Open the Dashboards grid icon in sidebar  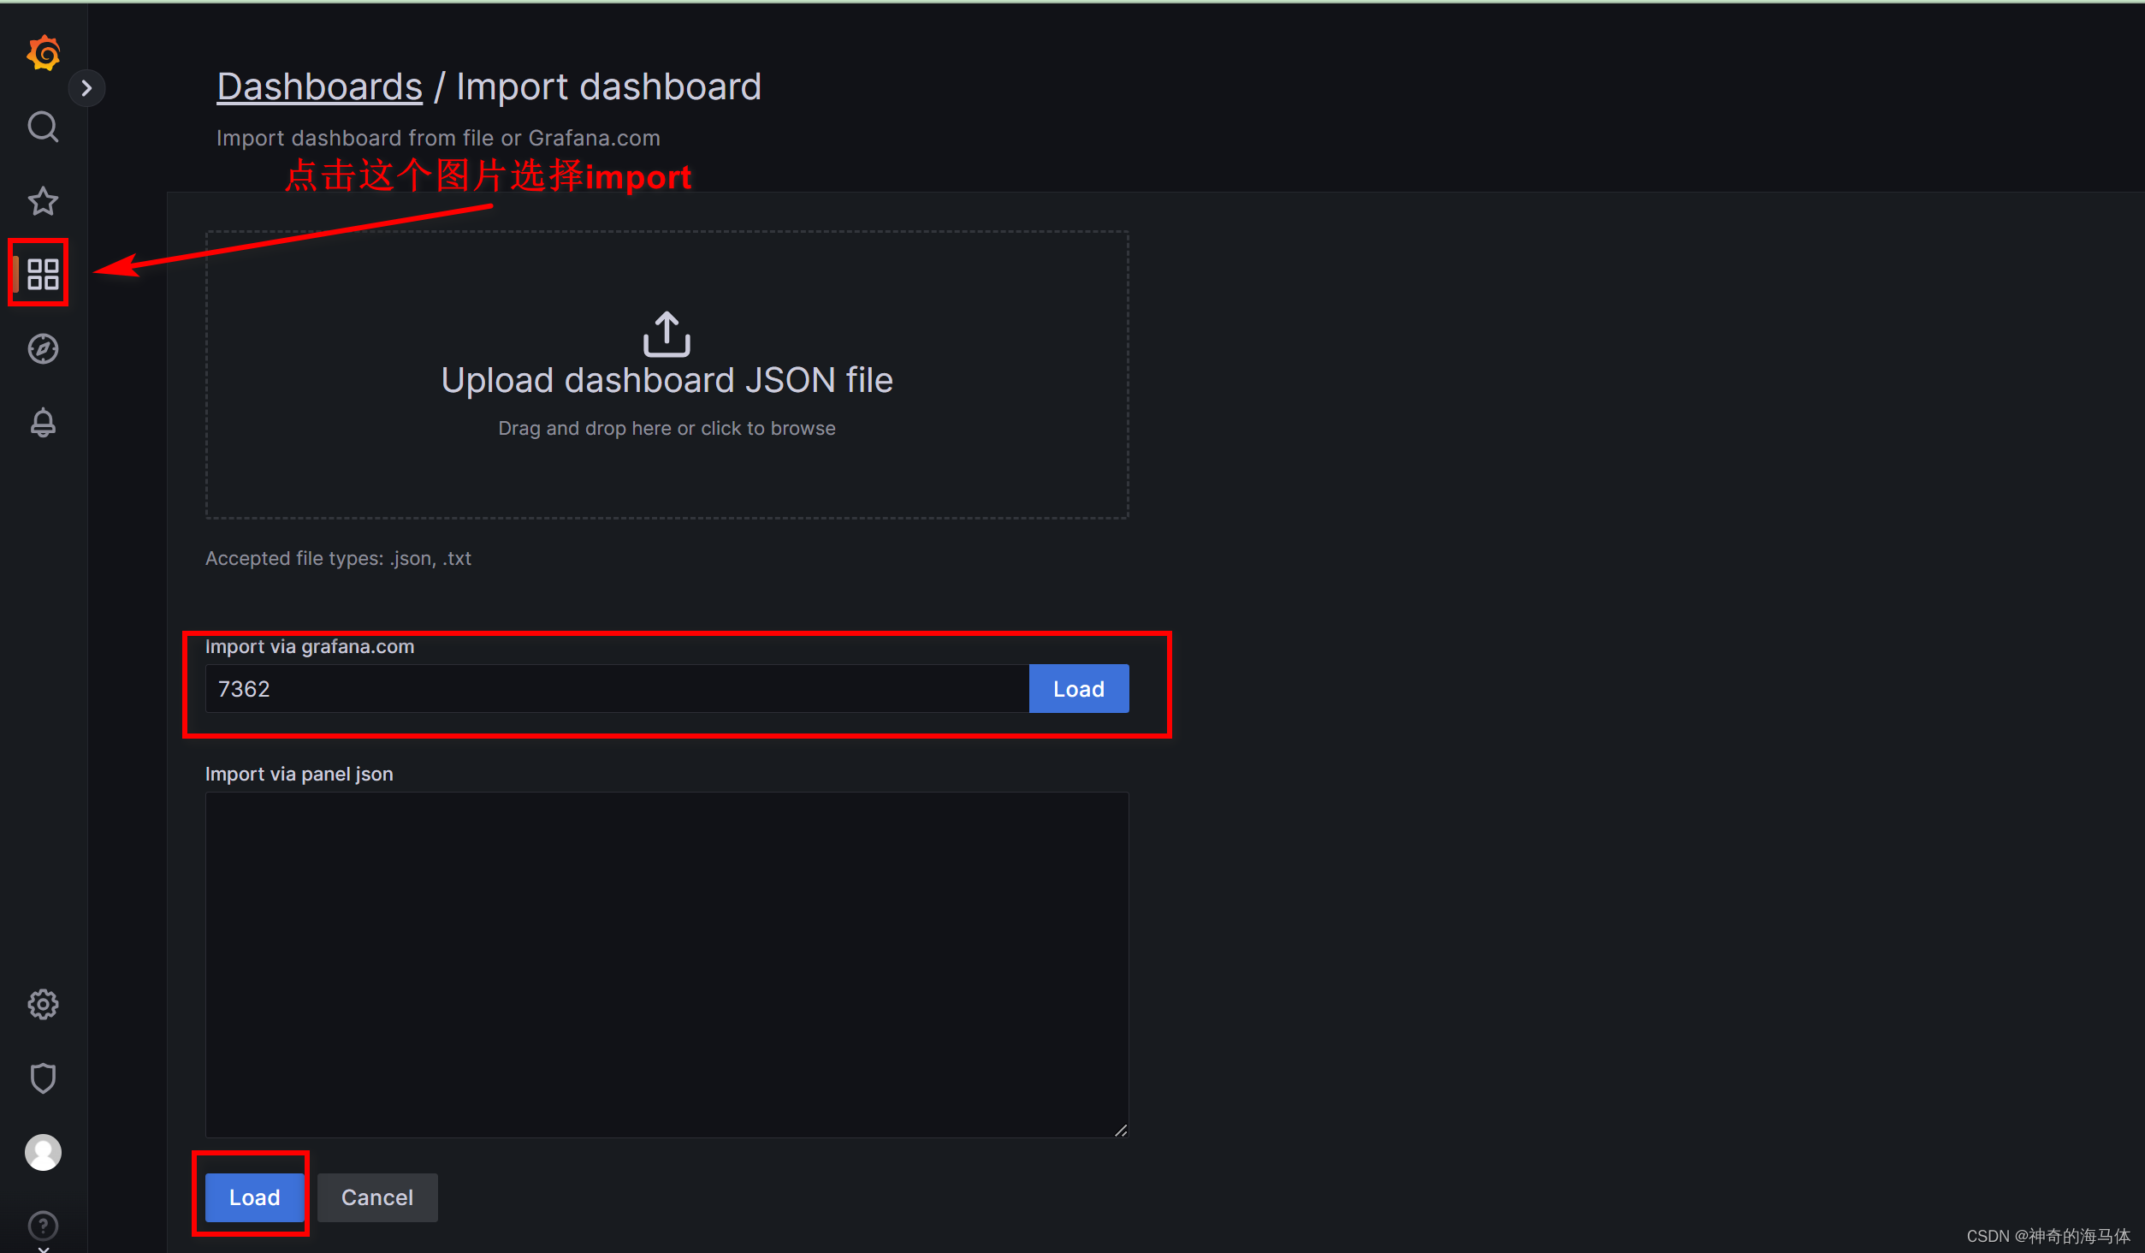pyautogui.click(x=43, y=274)
